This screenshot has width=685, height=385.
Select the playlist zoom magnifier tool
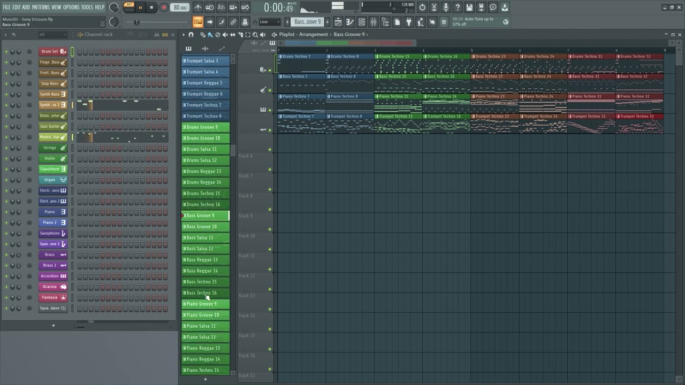(x=255, y=34)
